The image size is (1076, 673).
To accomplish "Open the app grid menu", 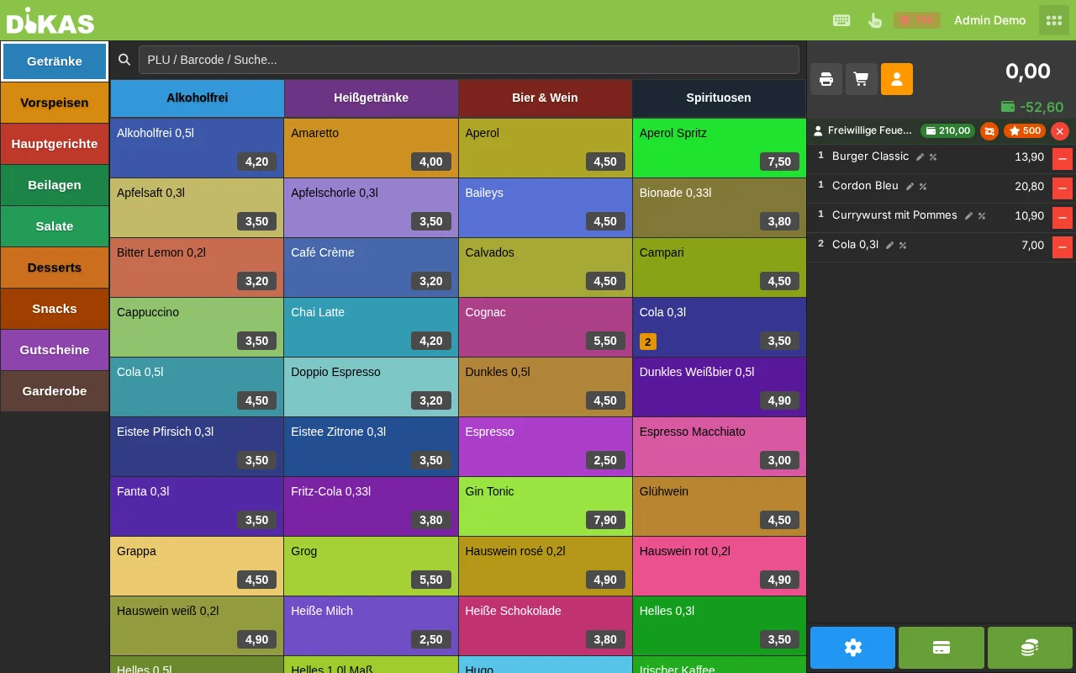I will 1054,20.
